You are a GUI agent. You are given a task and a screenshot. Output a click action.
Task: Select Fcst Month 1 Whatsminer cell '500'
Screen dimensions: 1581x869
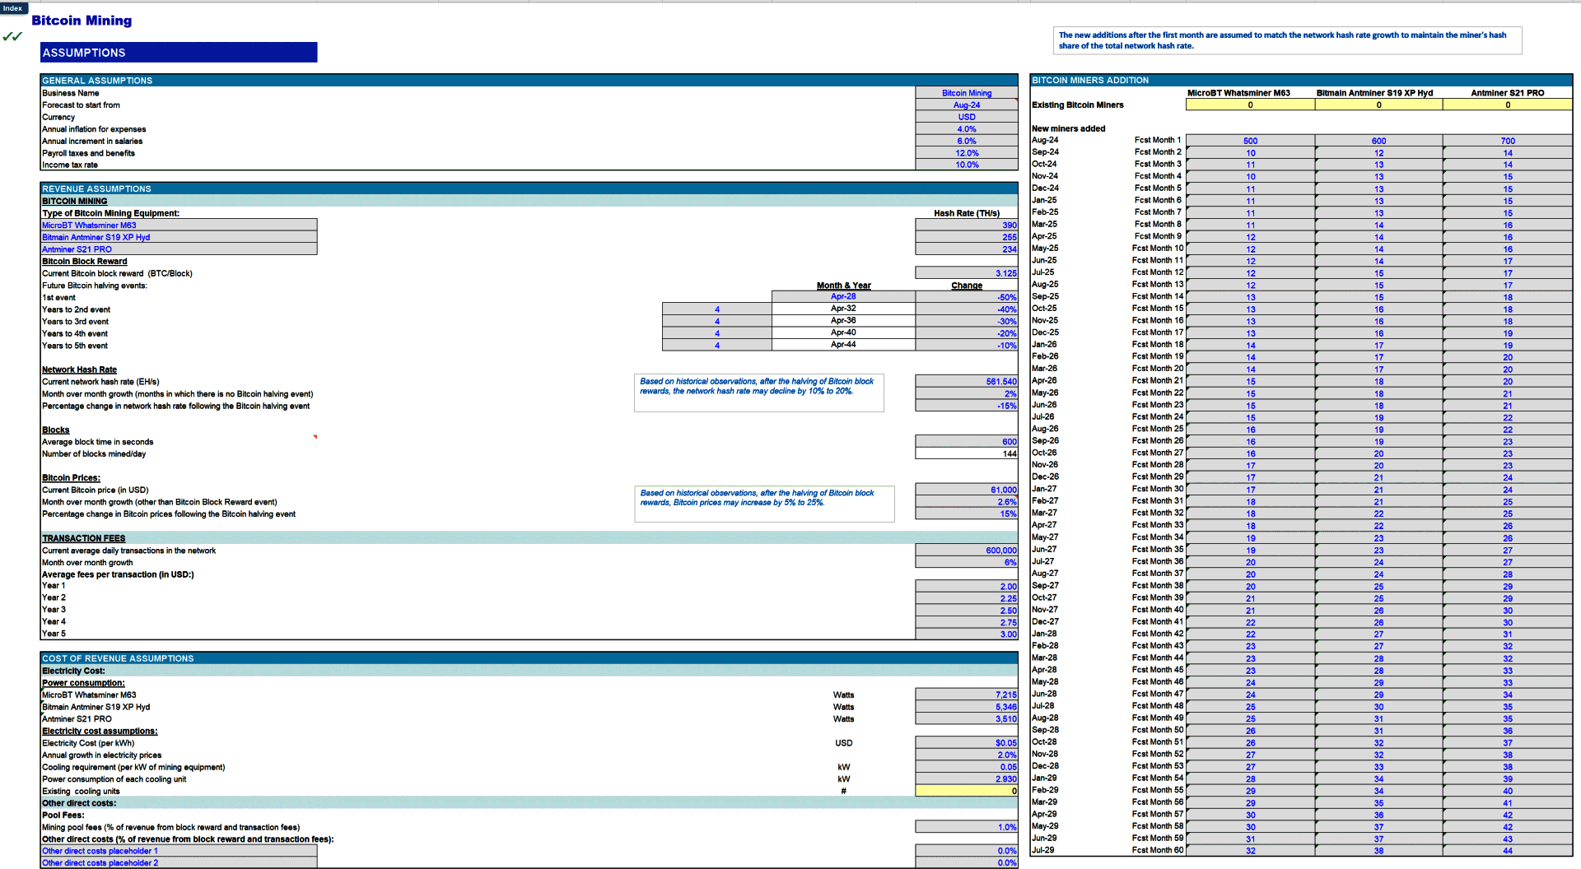[1250, 141]
